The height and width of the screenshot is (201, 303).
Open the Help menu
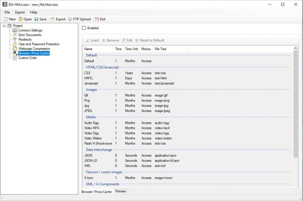click(x=34, y=12)
